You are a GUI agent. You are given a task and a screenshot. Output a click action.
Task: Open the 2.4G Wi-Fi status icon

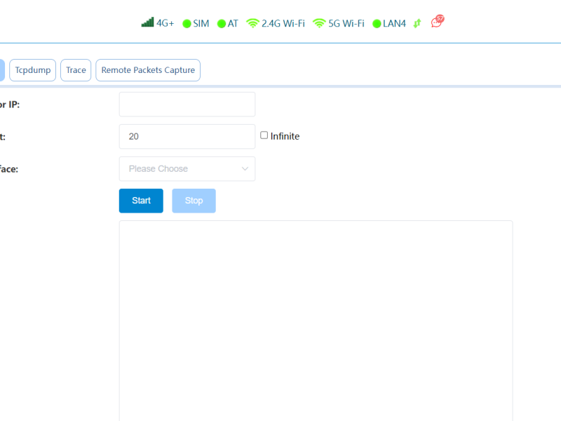pyautogui.click(x=252, y=23)
